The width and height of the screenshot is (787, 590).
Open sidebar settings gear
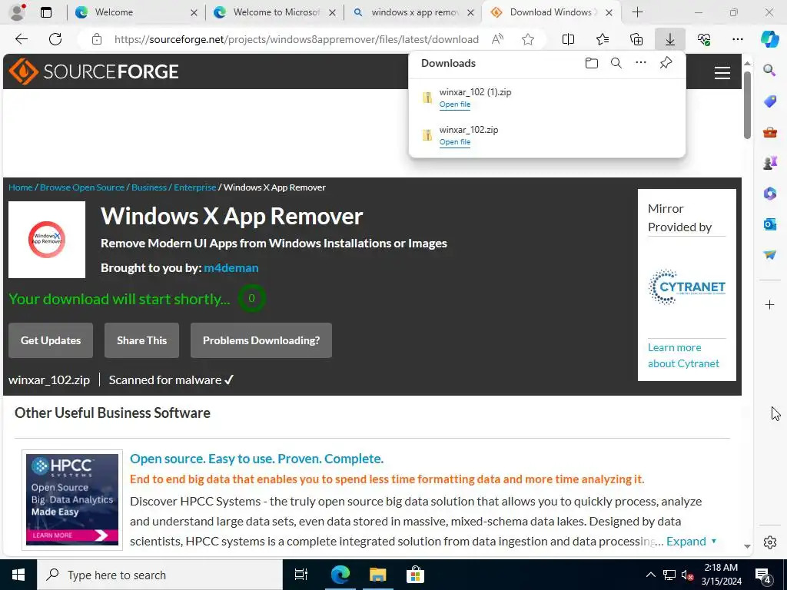click(769, 542)
